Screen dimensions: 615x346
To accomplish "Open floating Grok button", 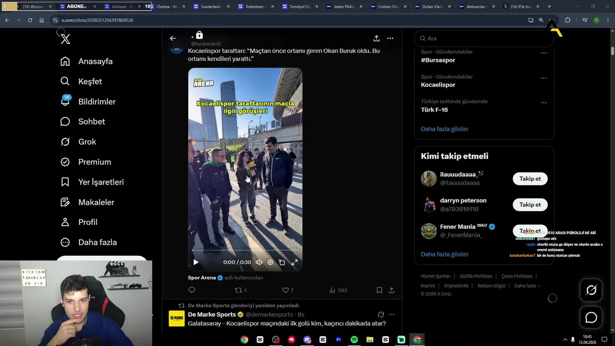I will pos(591,290).
